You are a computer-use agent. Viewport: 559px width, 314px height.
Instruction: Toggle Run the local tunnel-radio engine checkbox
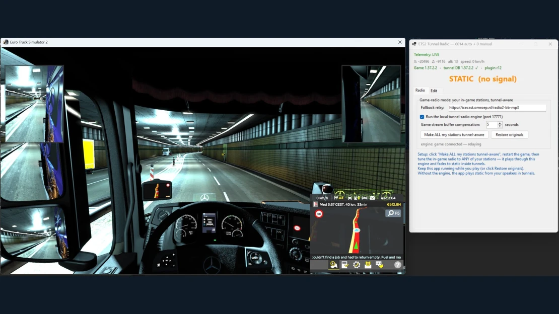tap(422, 117)
